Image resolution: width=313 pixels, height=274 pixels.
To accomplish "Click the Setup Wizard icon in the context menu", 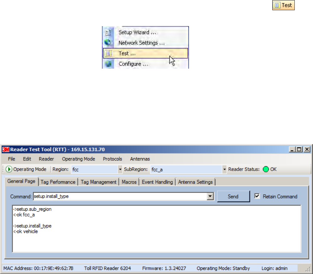I will pos(108,32).
